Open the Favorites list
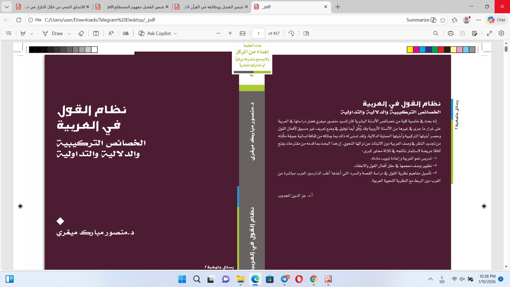510x287 pixels. point(454,20)
